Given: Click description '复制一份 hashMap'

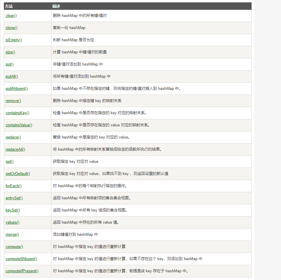Looking at the screenshot, I should click(x=69, y=28).
